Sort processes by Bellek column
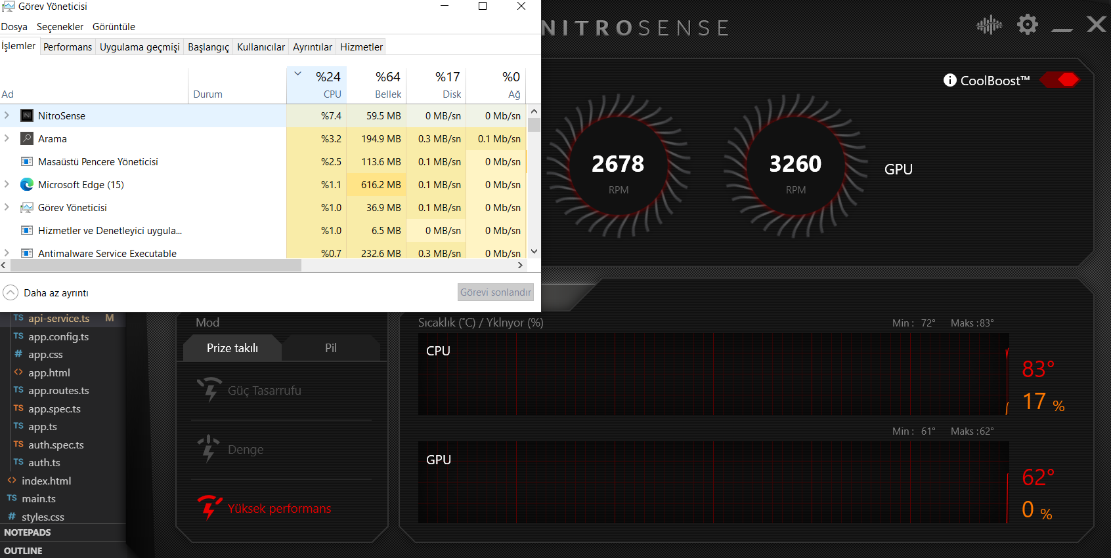The image size is (1111, 558). [376, 85]
